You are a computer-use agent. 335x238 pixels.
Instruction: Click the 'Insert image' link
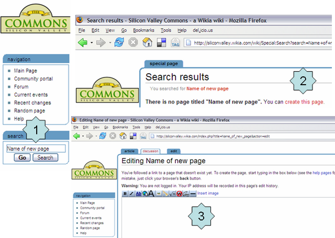pyautogui.click(x=208, y=193)
